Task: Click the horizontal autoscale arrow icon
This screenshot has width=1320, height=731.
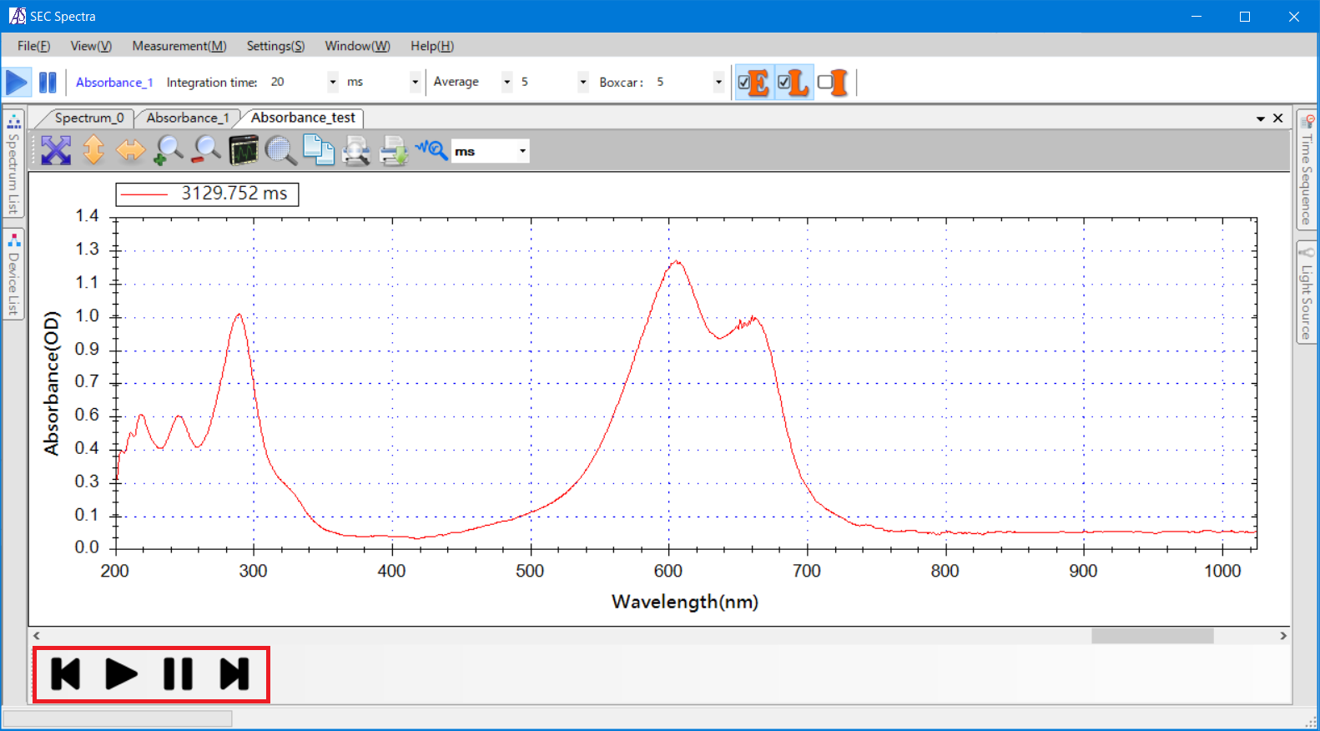Action: (130, 151)
